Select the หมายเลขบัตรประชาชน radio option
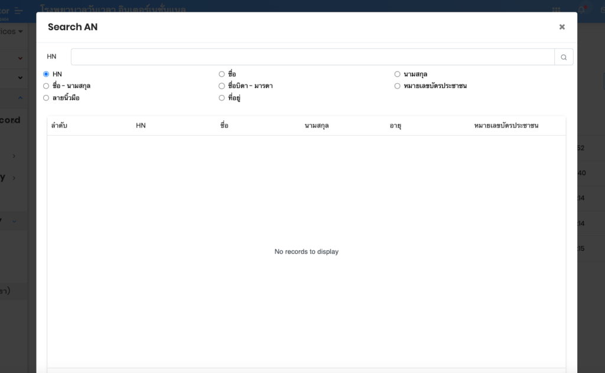The height and width of the screenshot is (373, 605). tap(398, 86)
